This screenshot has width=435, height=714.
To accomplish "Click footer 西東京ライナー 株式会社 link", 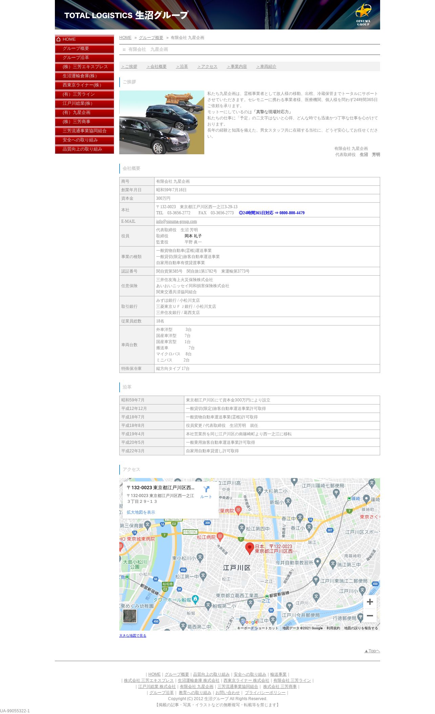I will tap(246, 680).
